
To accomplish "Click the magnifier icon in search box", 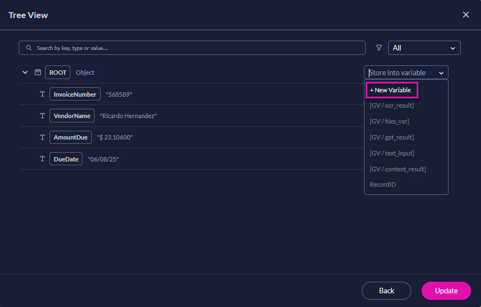I will (x=28, y=48).
